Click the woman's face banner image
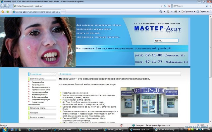Image resolution: width=212 pixels, height=132 pixels. (38, 42)
